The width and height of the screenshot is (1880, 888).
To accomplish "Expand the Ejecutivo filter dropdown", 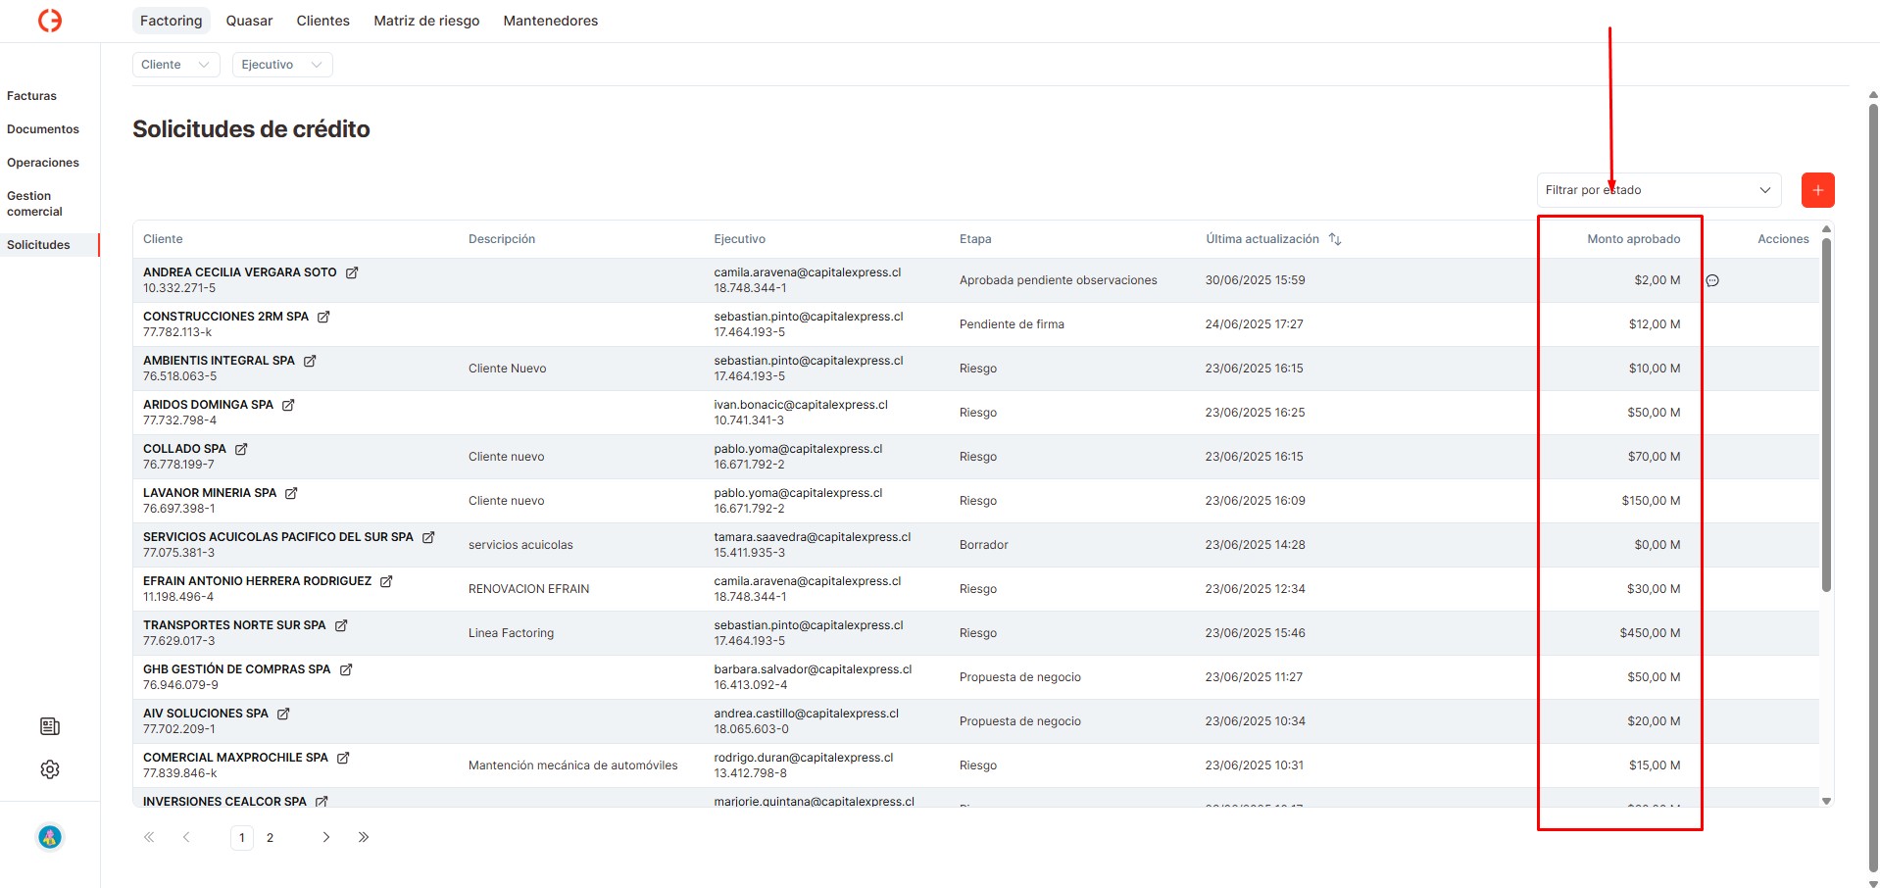I will point(281,65).
